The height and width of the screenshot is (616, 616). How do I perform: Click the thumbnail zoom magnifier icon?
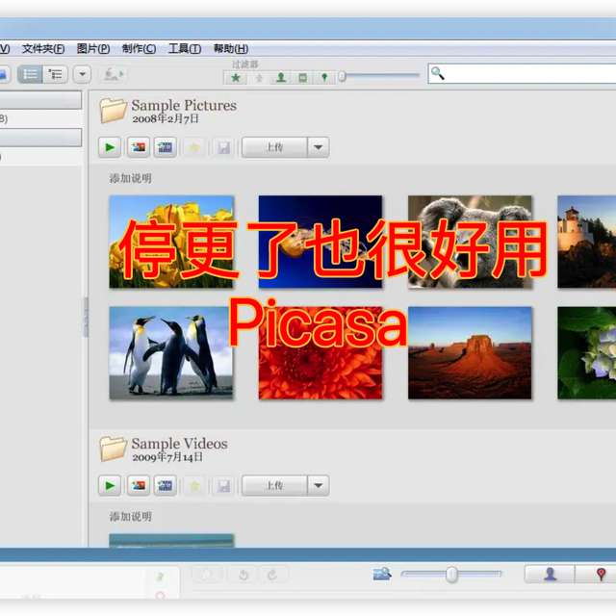[382, 574]
